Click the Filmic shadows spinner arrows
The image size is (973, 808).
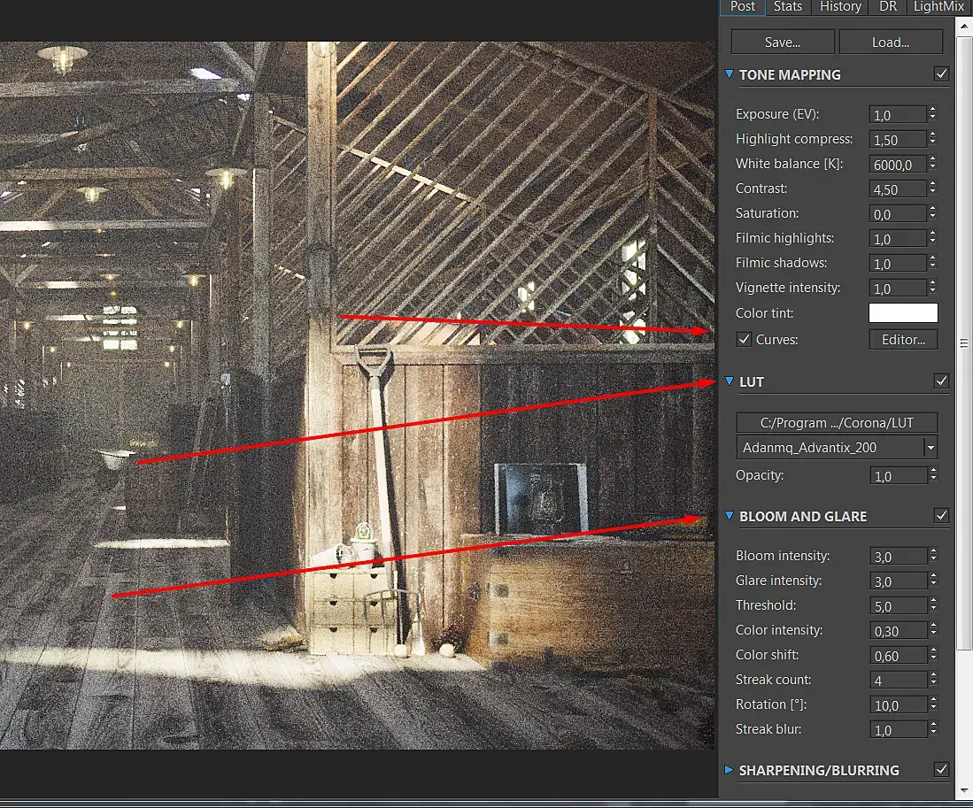[932, 262]
